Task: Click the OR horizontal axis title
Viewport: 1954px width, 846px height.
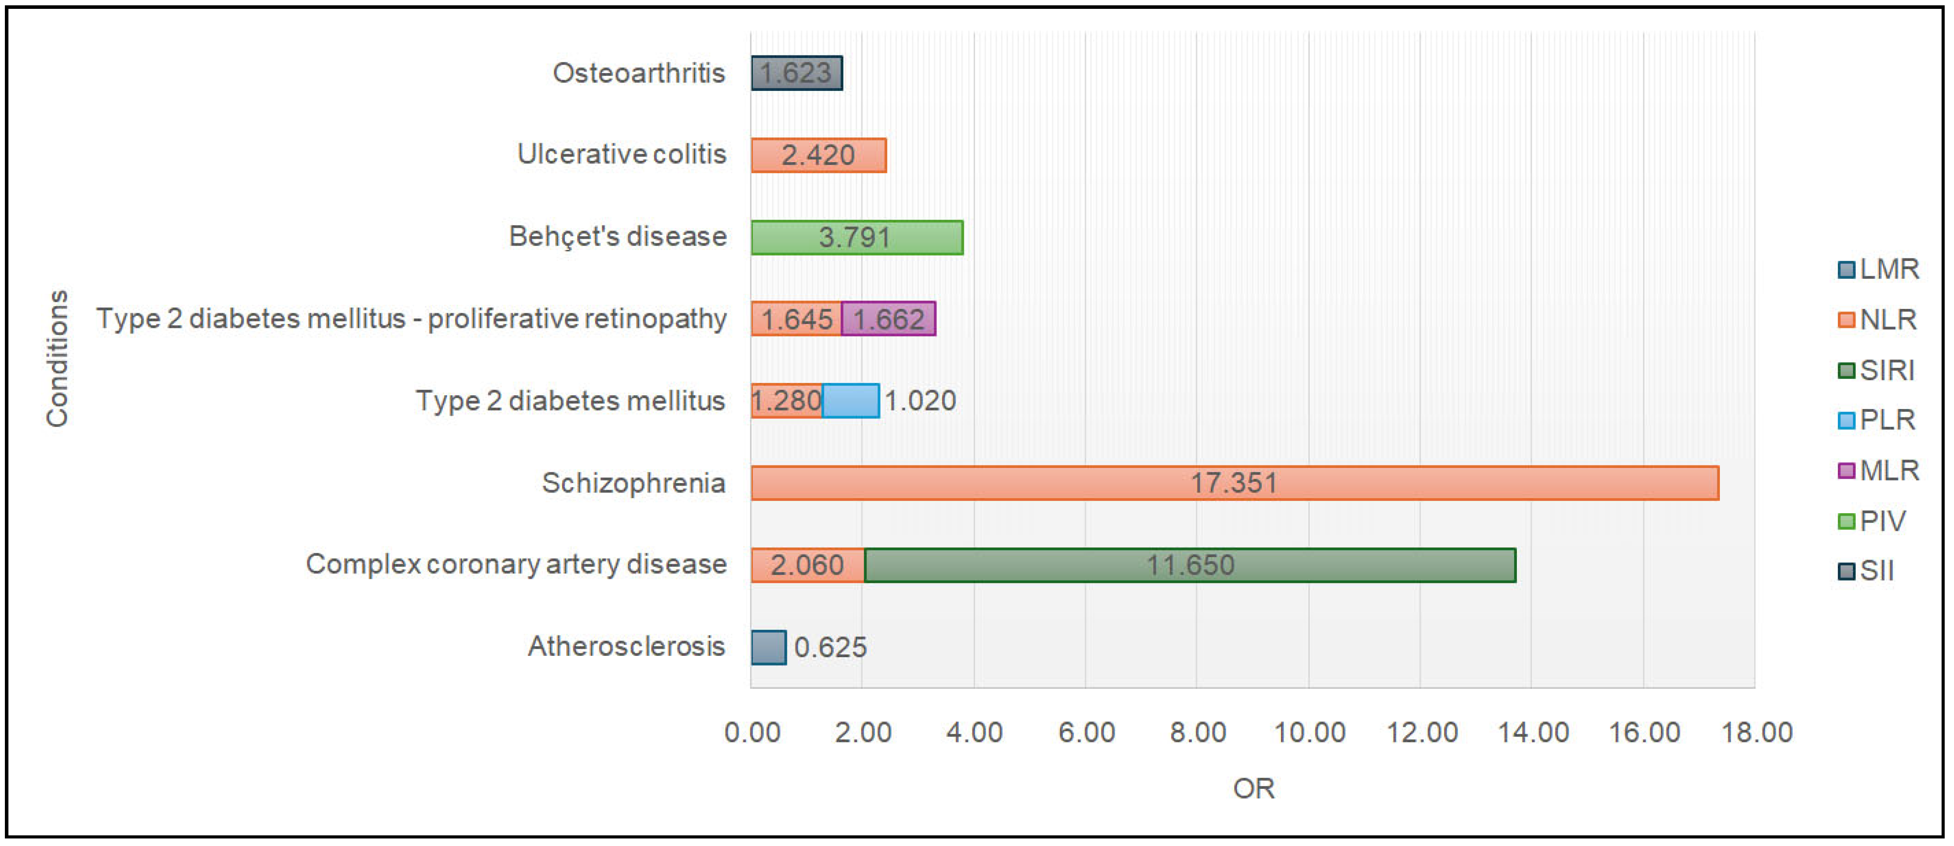Action: pyautogui.click(x=1253, y=789)
